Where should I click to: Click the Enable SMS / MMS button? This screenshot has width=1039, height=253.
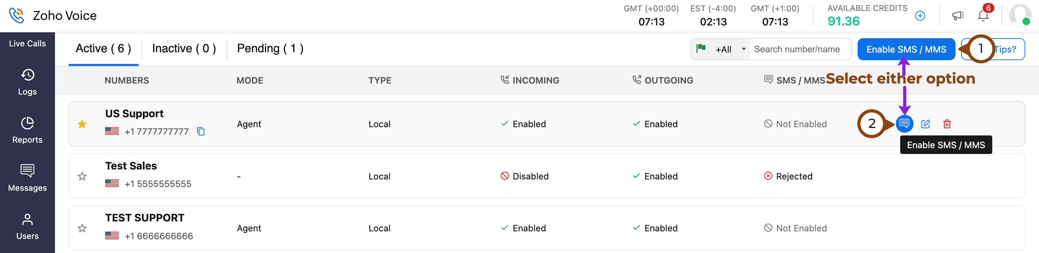coord(906,49)
